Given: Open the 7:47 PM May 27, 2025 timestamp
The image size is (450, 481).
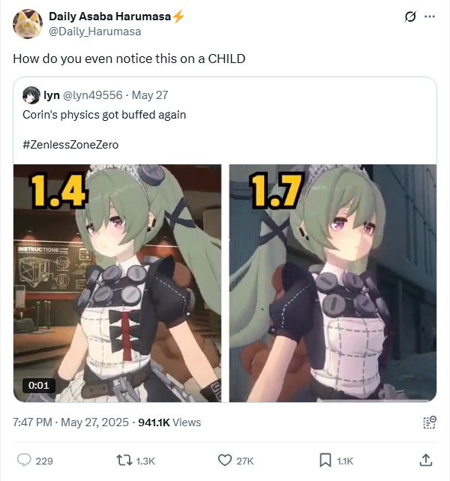Looking at the screenshot, I should pyautogui.click(x=70, y=422).
